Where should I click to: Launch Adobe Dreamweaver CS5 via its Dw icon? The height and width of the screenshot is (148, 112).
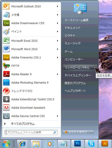coord(6,23)
